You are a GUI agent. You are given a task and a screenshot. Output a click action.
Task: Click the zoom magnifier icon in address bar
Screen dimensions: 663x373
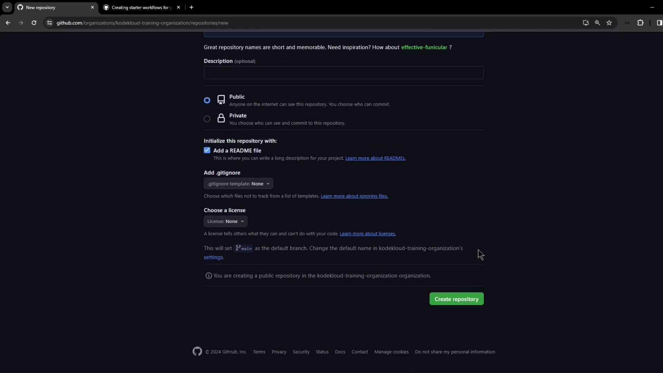coord(597,23)
